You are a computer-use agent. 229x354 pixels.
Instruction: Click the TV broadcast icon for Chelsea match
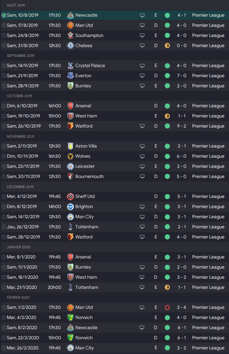[x=142, y=45]
